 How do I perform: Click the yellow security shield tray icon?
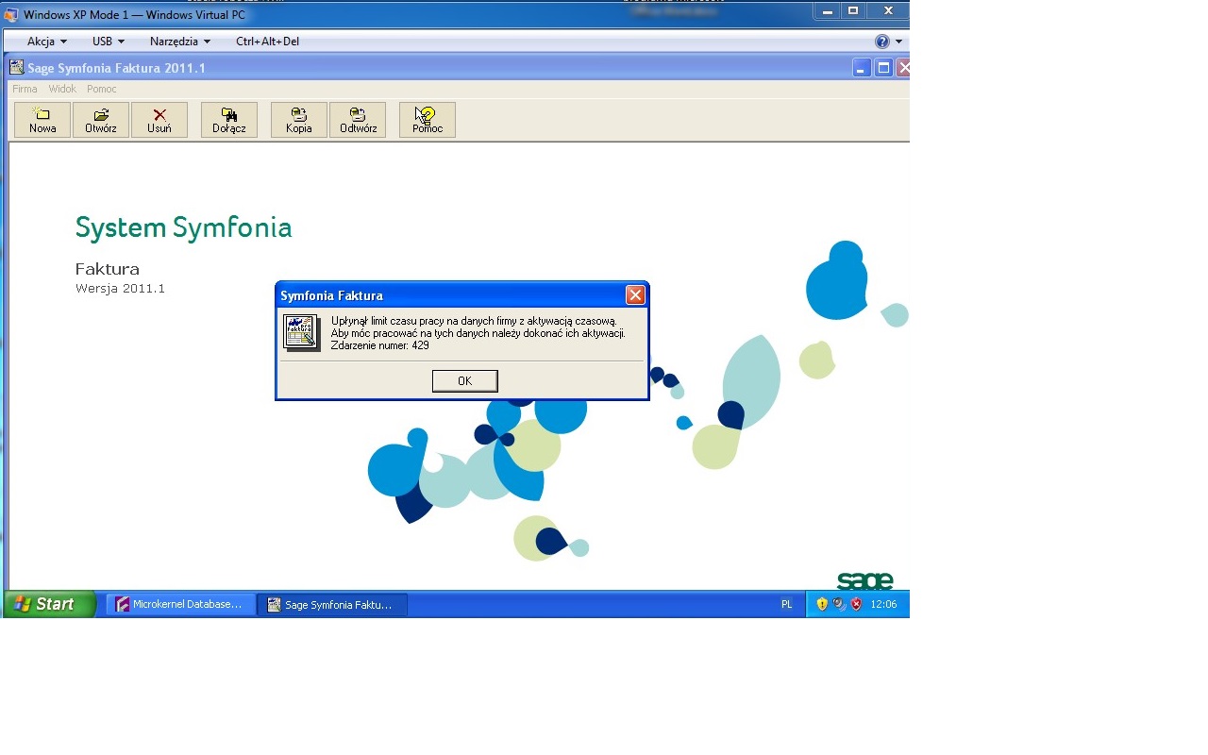[x=822, y=604]
